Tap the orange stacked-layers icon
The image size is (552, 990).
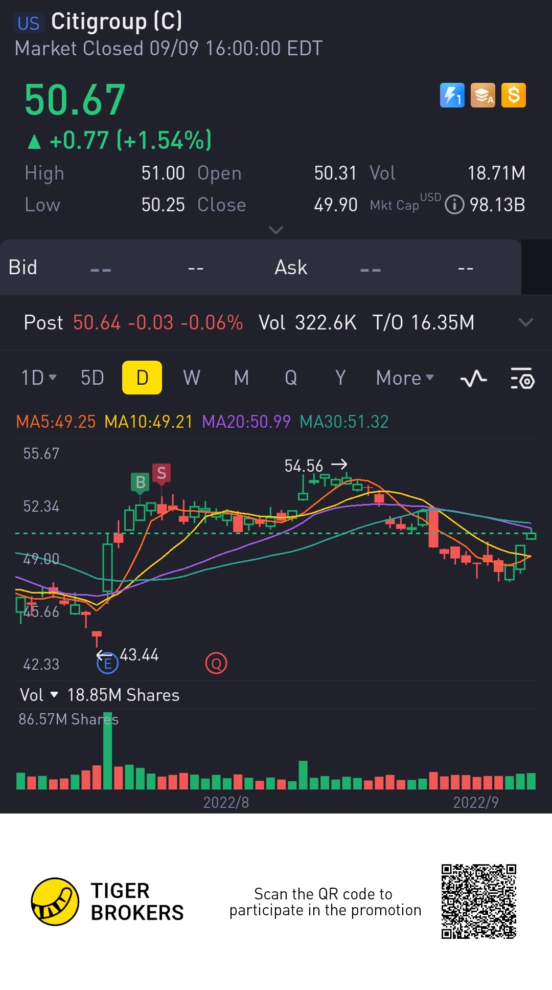[x=482, y=95]
